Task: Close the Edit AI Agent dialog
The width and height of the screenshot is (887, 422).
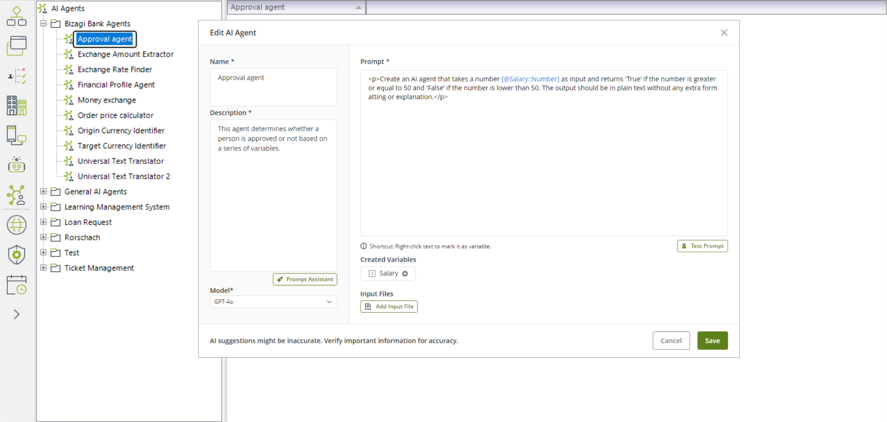Action: 724,32
